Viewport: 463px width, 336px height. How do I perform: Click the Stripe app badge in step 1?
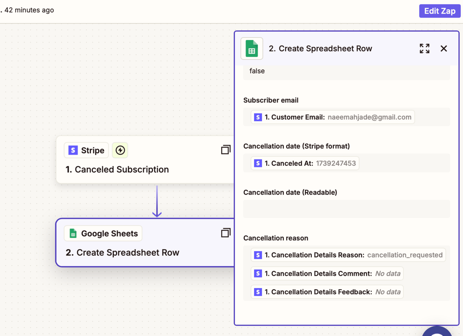click(x=86, y=150)
